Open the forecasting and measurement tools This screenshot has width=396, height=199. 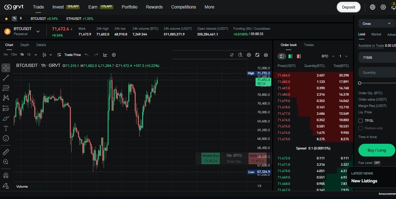(6, 108)
